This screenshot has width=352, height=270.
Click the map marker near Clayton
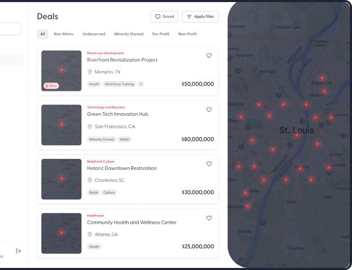pyautogui.click(x=241, y=117)
